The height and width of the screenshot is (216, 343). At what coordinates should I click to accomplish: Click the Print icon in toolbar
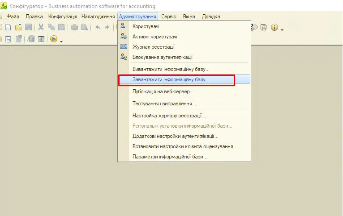(x=74, y=27)
